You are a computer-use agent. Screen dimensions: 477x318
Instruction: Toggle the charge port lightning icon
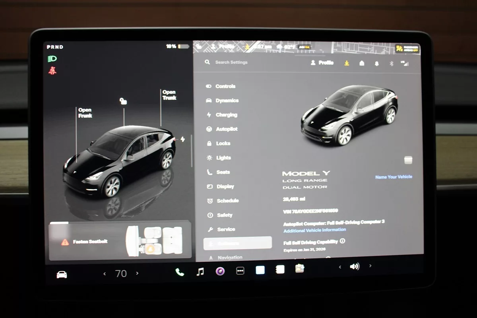[x=182, y=139]
